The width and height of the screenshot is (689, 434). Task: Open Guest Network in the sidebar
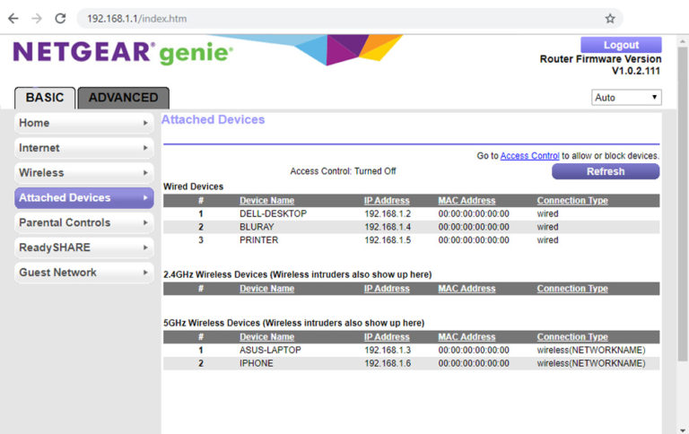tap(84, 273)
